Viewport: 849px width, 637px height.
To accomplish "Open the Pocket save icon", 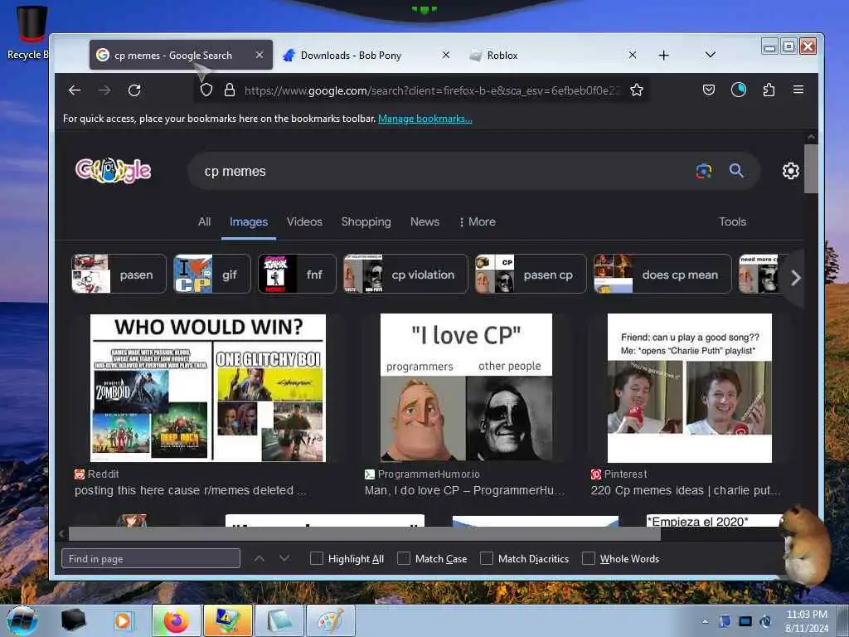I will (x=709, y=90).
